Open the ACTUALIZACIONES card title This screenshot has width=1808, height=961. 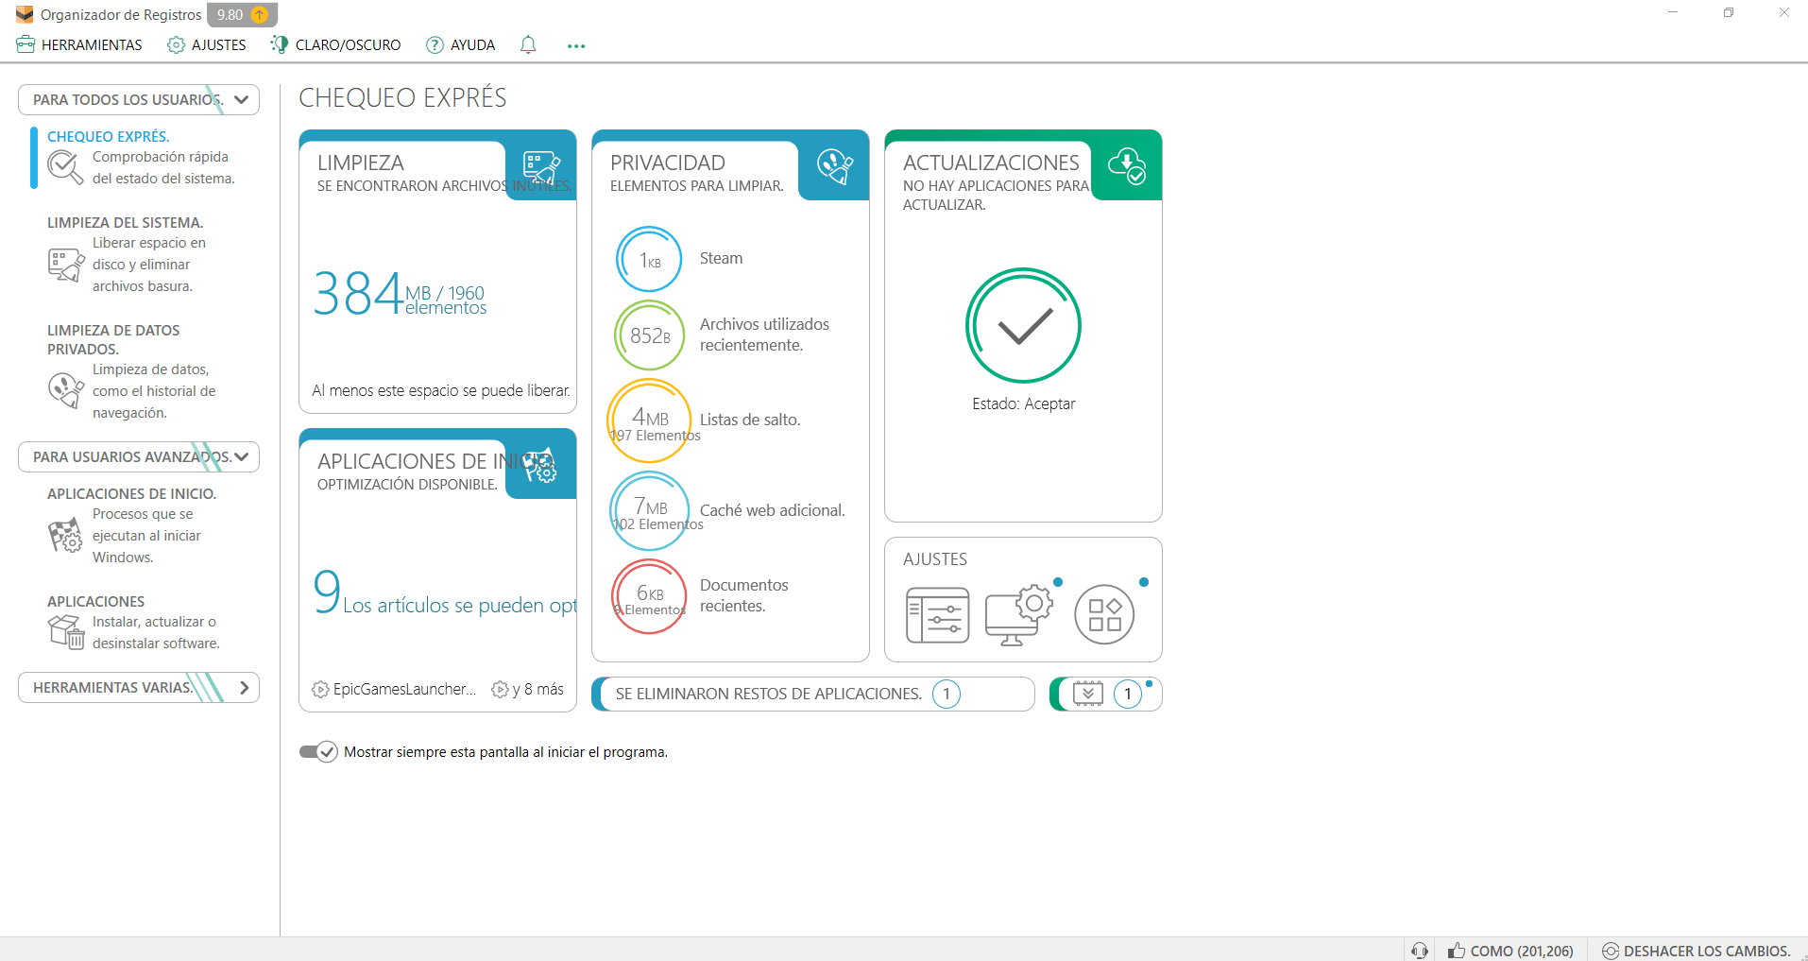pos(991,163)
